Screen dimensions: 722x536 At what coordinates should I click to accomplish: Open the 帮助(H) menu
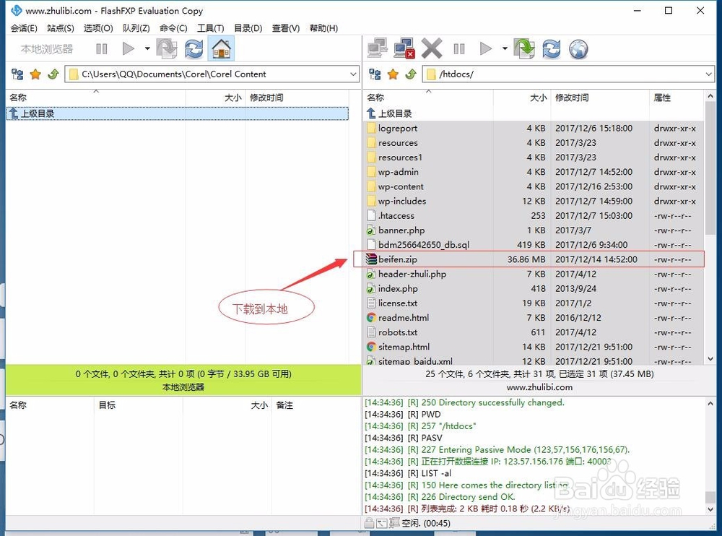tap(323, 28)
